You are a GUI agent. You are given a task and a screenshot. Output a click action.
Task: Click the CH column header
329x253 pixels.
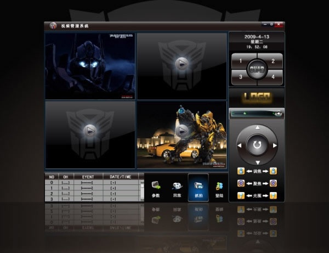[66, 177]
